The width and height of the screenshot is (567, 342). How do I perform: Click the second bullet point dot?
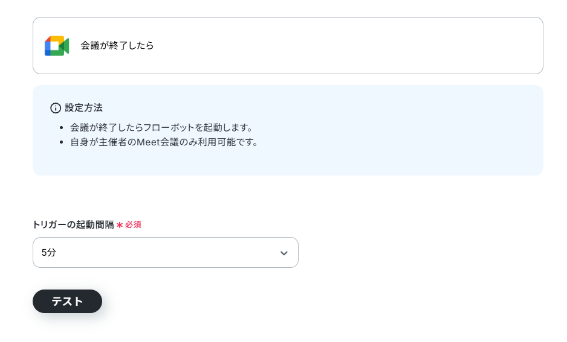point(62,142)
